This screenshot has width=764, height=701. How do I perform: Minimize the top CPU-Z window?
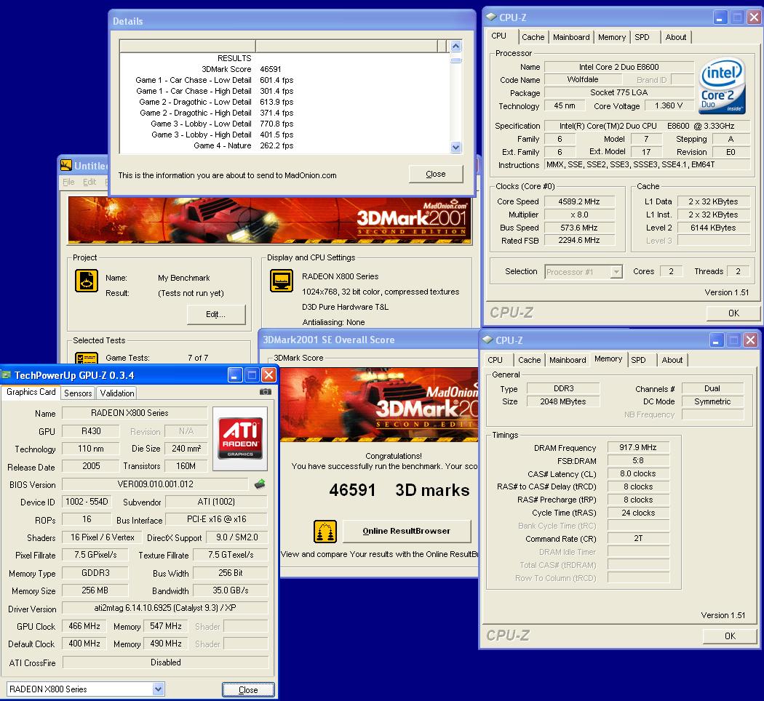click(x=720, y=17)
